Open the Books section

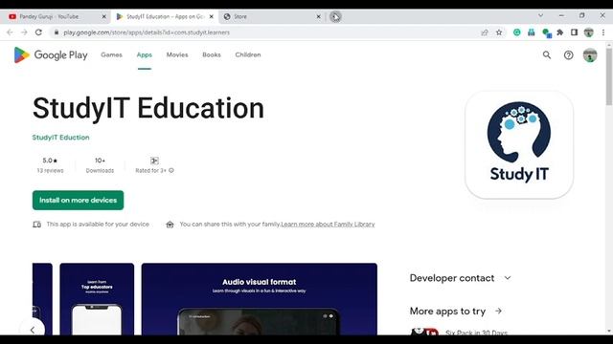[212, 55]
